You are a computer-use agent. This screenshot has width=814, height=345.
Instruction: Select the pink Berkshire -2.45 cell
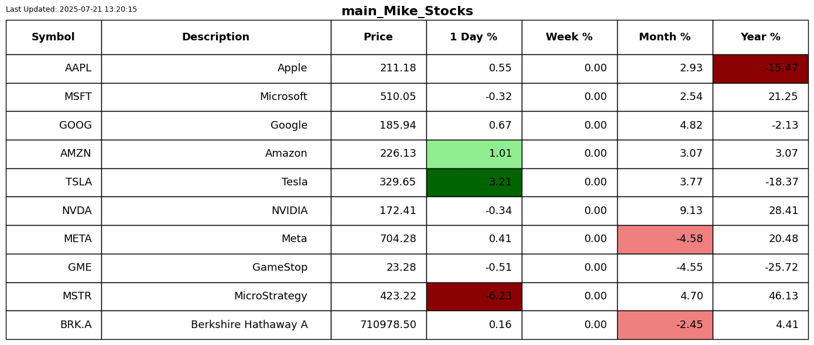(665, 325)
